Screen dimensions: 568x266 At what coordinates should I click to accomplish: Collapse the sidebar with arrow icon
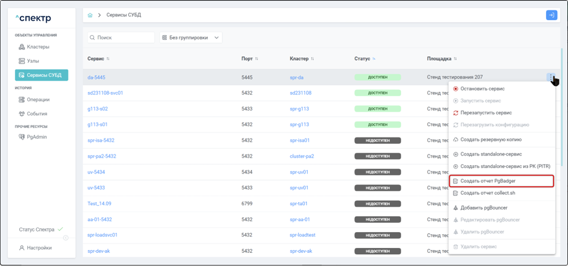point(66,238)
